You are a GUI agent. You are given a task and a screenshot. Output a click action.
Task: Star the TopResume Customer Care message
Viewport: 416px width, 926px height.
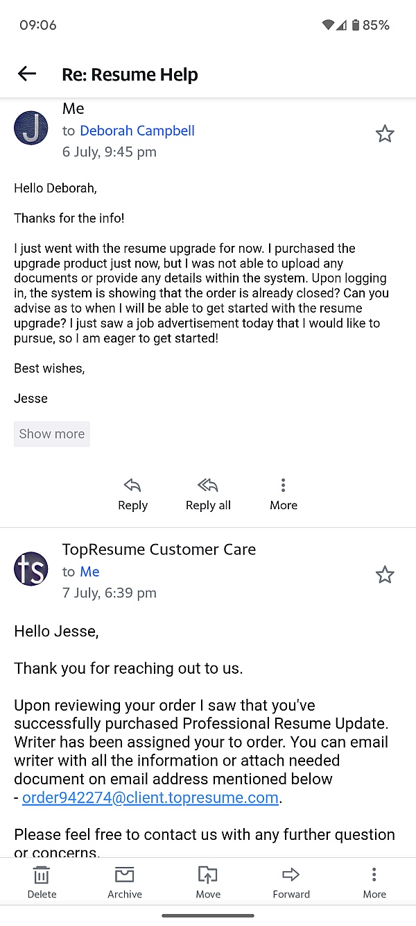click(x=385, y=574)
